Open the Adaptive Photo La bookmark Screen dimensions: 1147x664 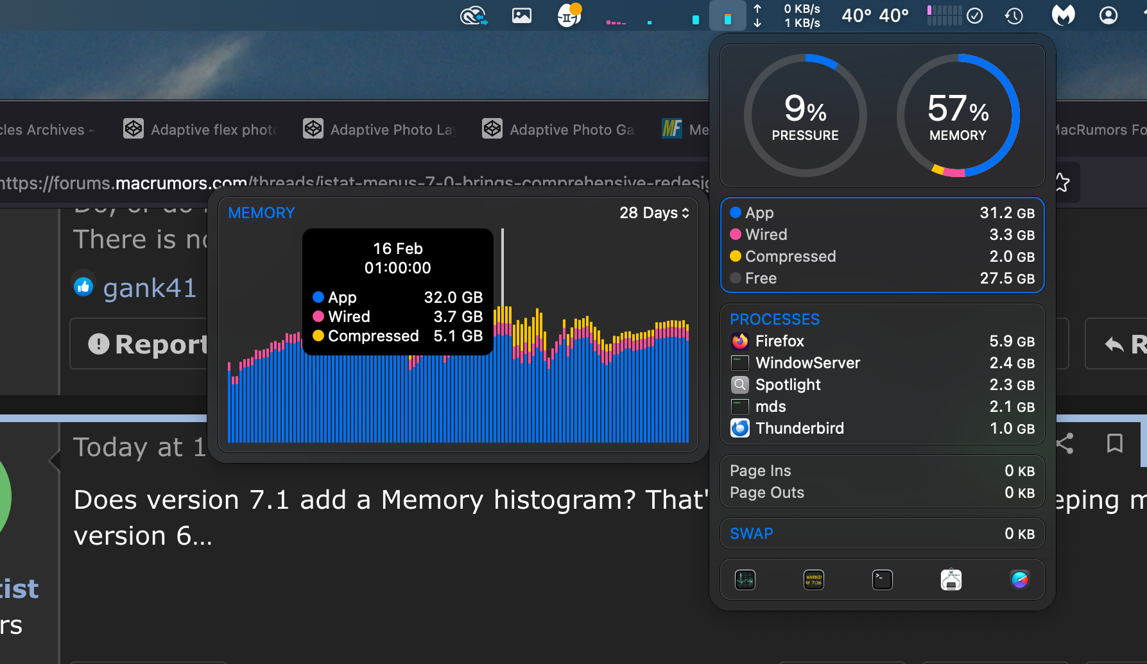[379, 130]
